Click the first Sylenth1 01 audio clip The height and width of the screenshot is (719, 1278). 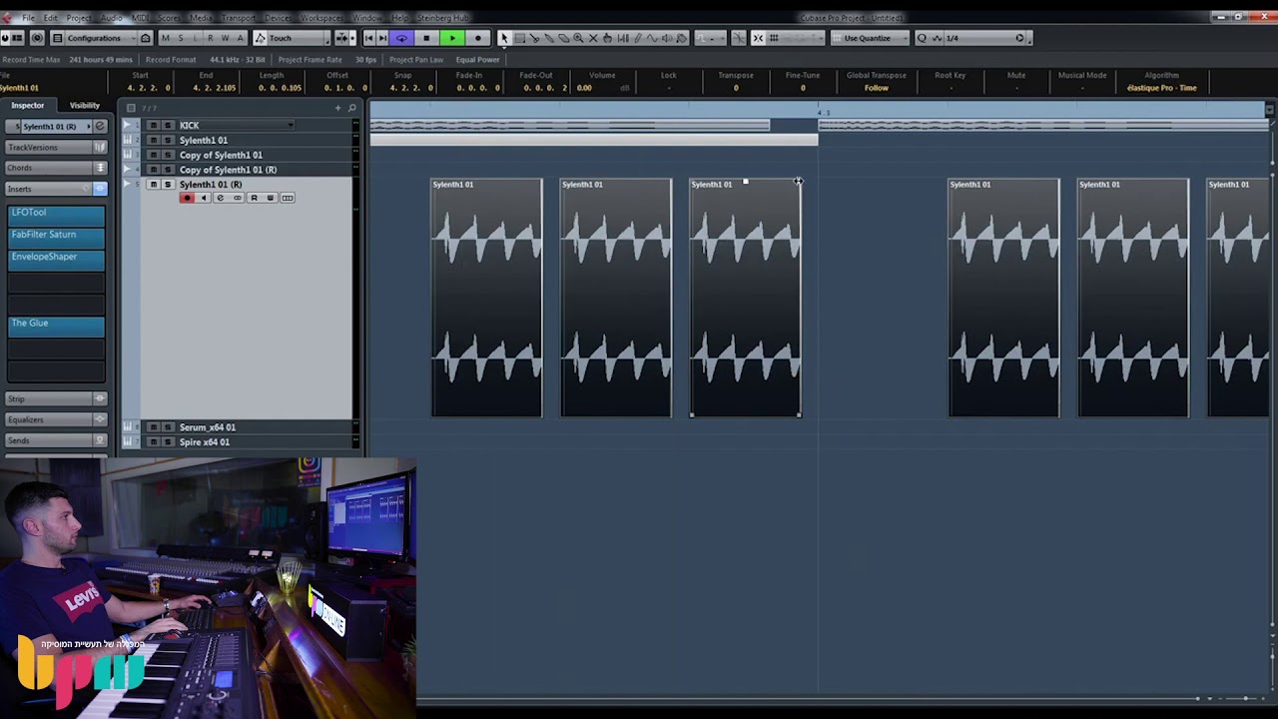[487, 298]
